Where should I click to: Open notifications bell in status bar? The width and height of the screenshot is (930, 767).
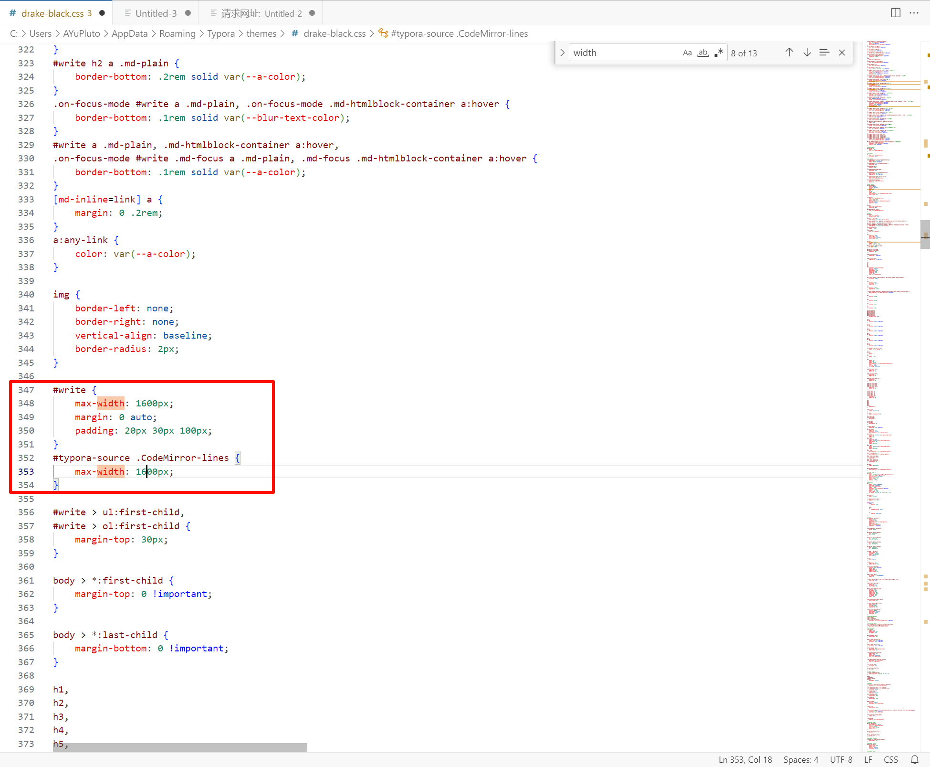(x=914, y=760)
